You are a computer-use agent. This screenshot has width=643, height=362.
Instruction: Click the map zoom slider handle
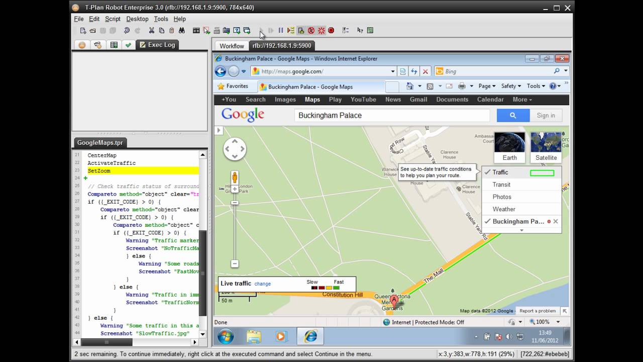pyautogui.click(x=235, y=203)
